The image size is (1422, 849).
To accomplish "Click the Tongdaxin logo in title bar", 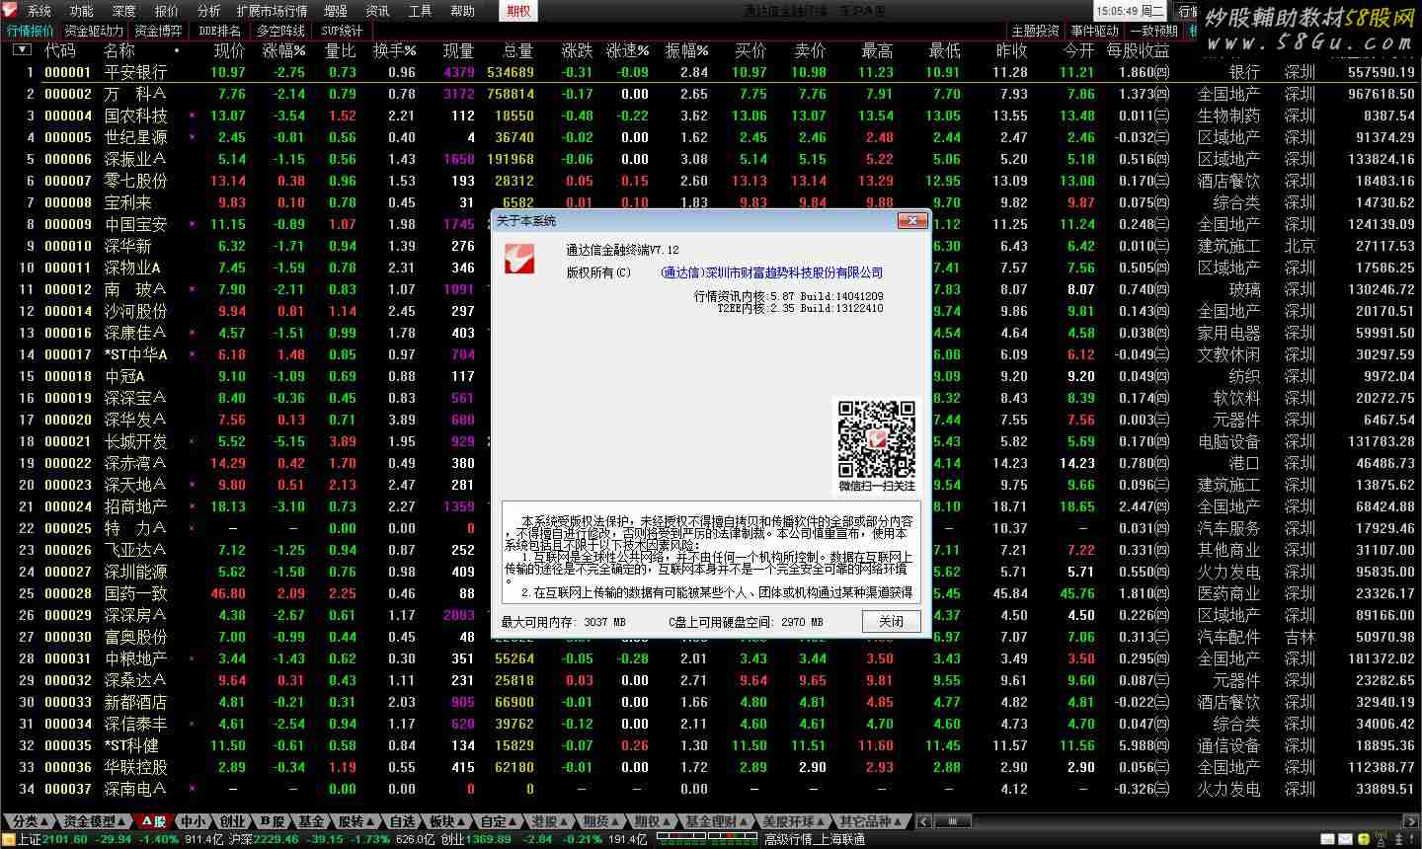I will (x=12, y=10).
